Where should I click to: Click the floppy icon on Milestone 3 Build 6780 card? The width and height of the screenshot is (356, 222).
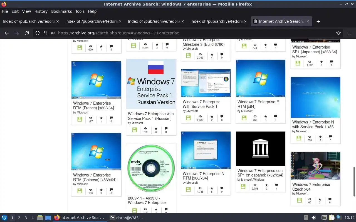(188, 56)
